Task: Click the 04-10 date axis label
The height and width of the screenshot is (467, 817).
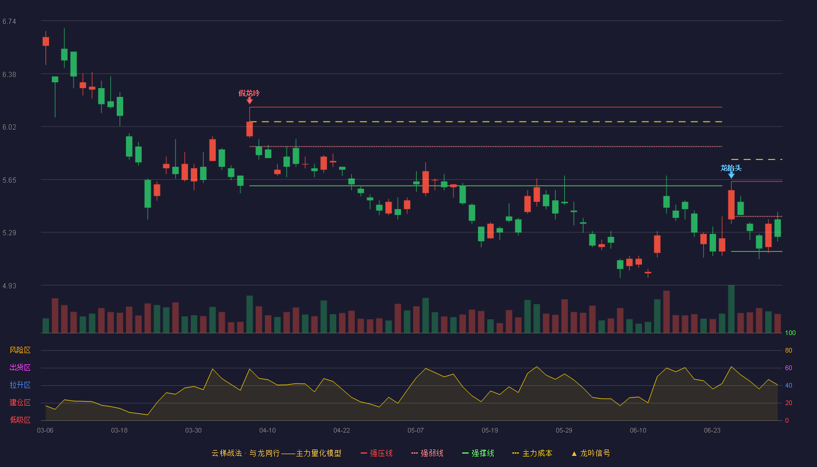Action: point(267,430)
